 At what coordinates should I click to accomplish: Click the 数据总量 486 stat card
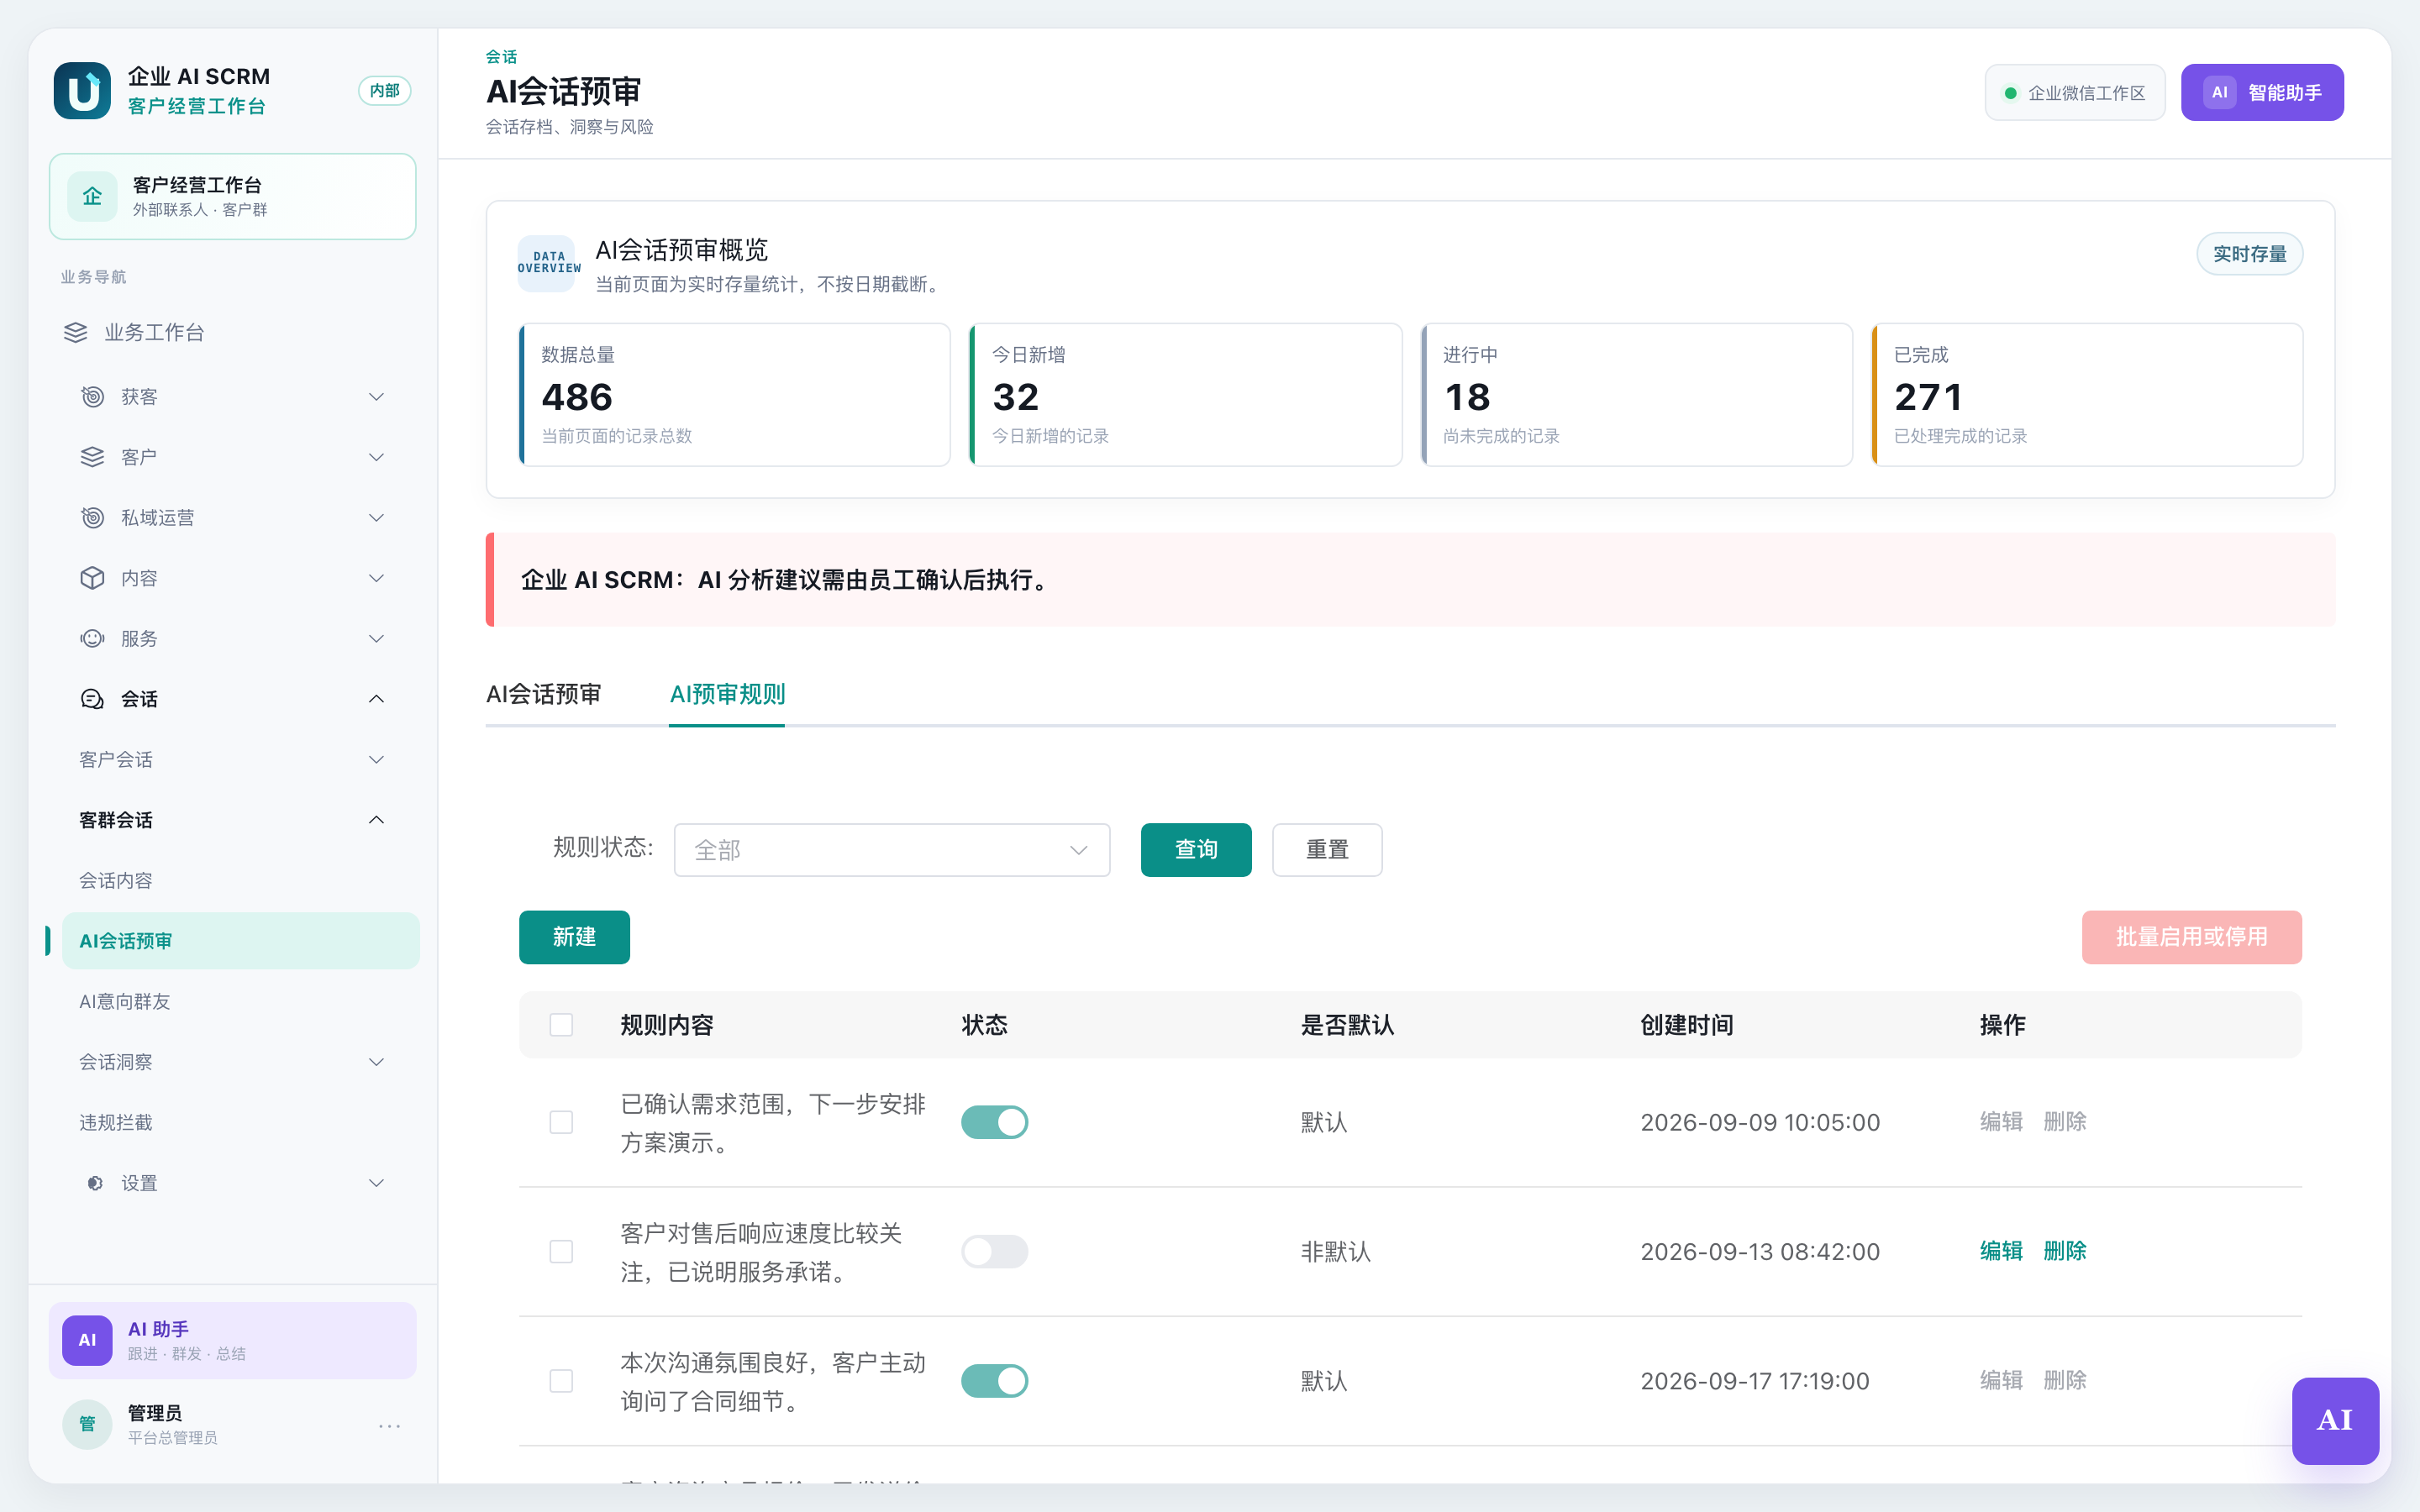(x=734, y=395)
